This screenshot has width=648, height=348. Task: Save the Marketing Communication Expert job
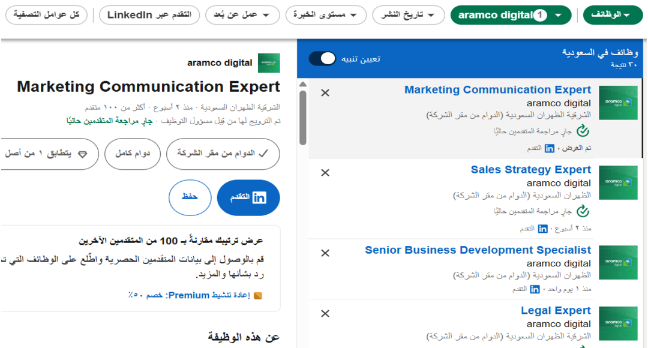(190, 197)
